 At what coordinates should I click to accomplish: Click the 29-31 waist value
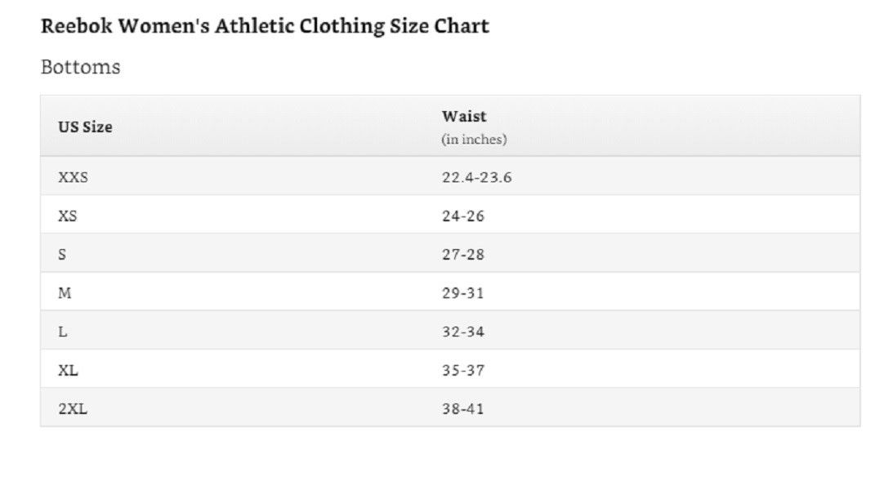(x=463, y=293)
